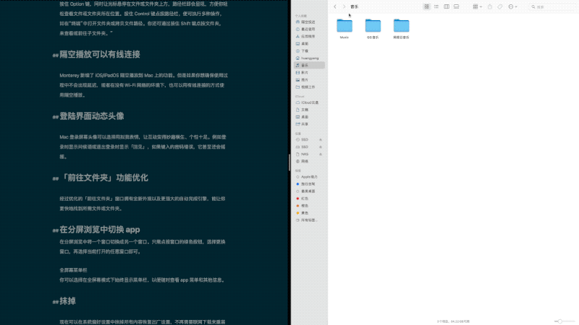Open 隔空投送 (AirDrop) in sidebar
The height and width of the screenshot is (325, 579).
tap(309, 22)
